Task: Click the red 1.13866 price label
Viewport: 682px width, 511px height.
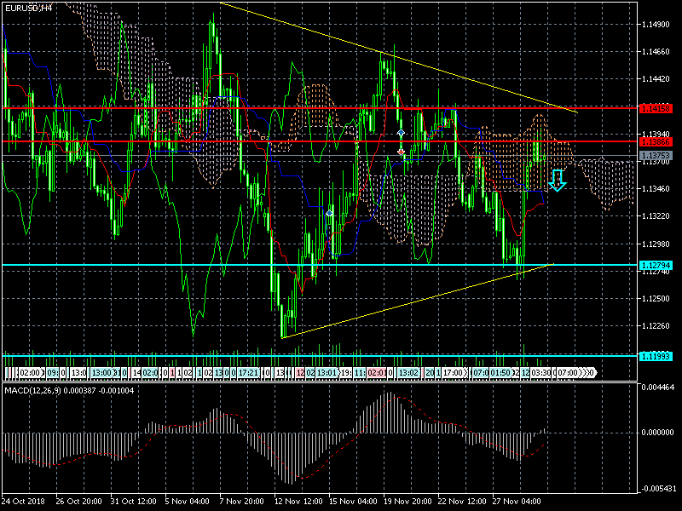Action: [x=656, y=141]
